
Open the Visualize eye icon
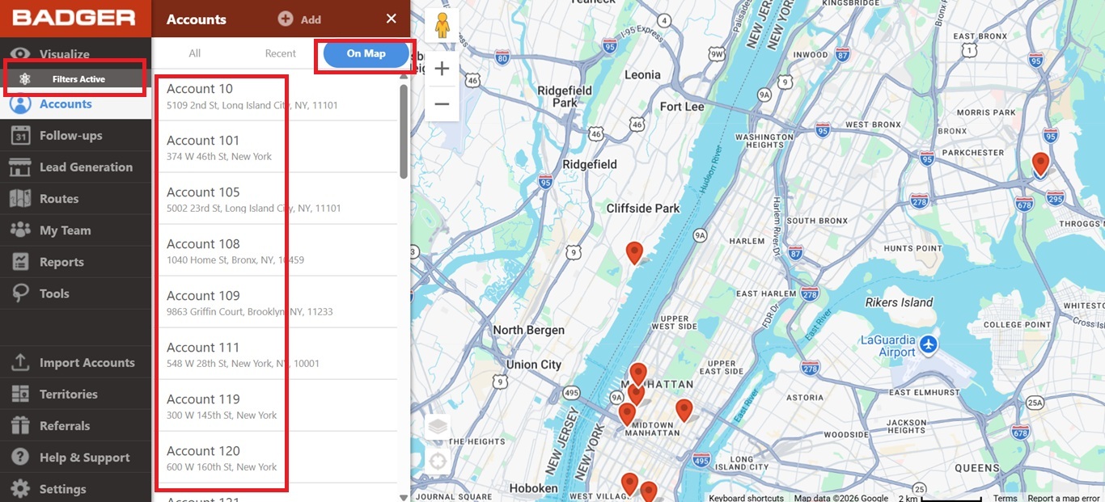[x=20, y=54]
